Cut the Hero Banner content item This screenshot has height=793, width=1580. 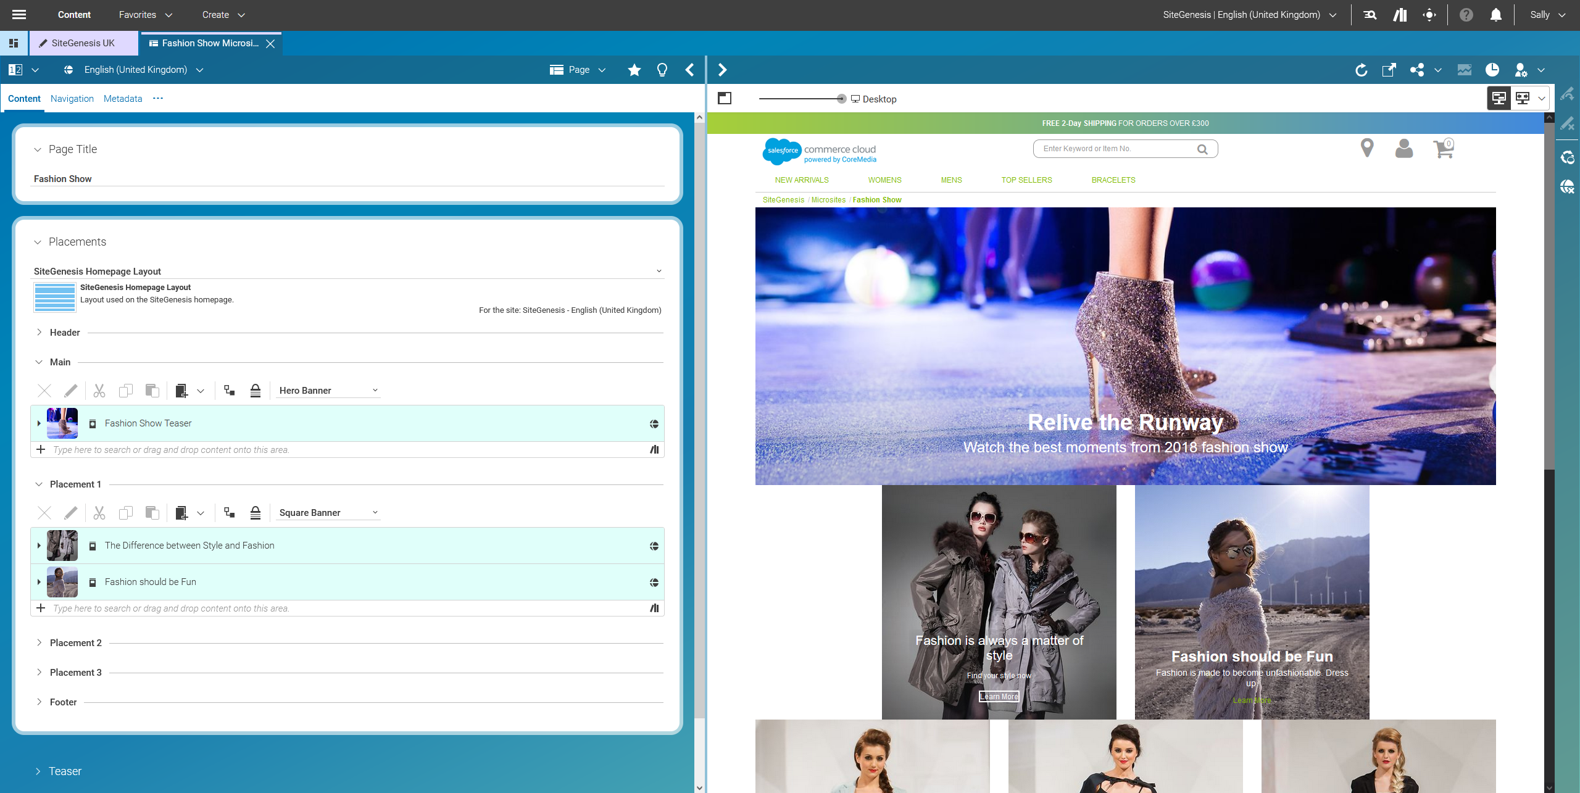pos(99,391)
